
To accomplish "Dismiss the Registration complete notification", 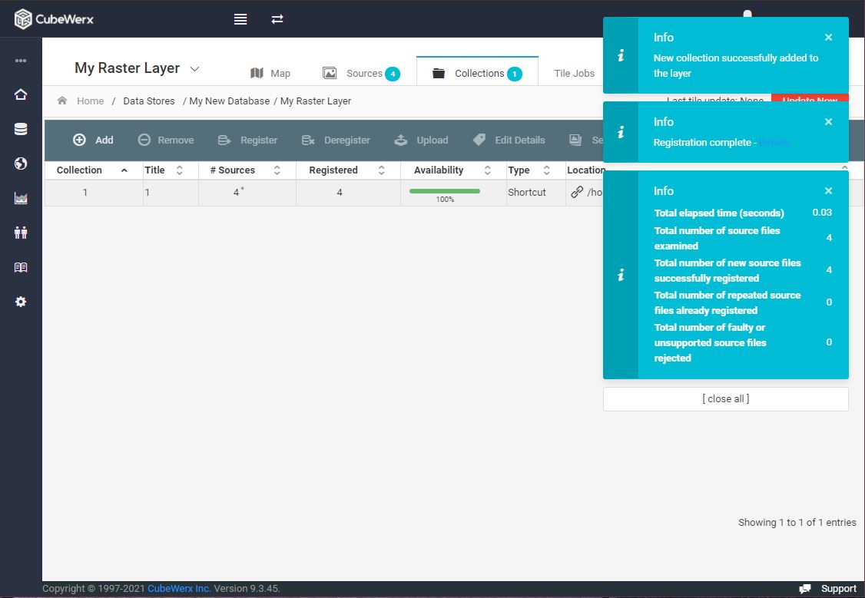I will point(828,122).
